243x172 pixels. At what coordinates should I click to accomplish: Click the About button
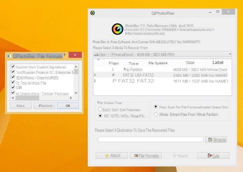(112, 155)
